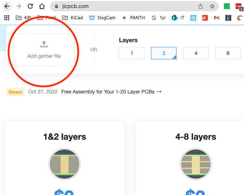Click the Layers label

point(128,40)
